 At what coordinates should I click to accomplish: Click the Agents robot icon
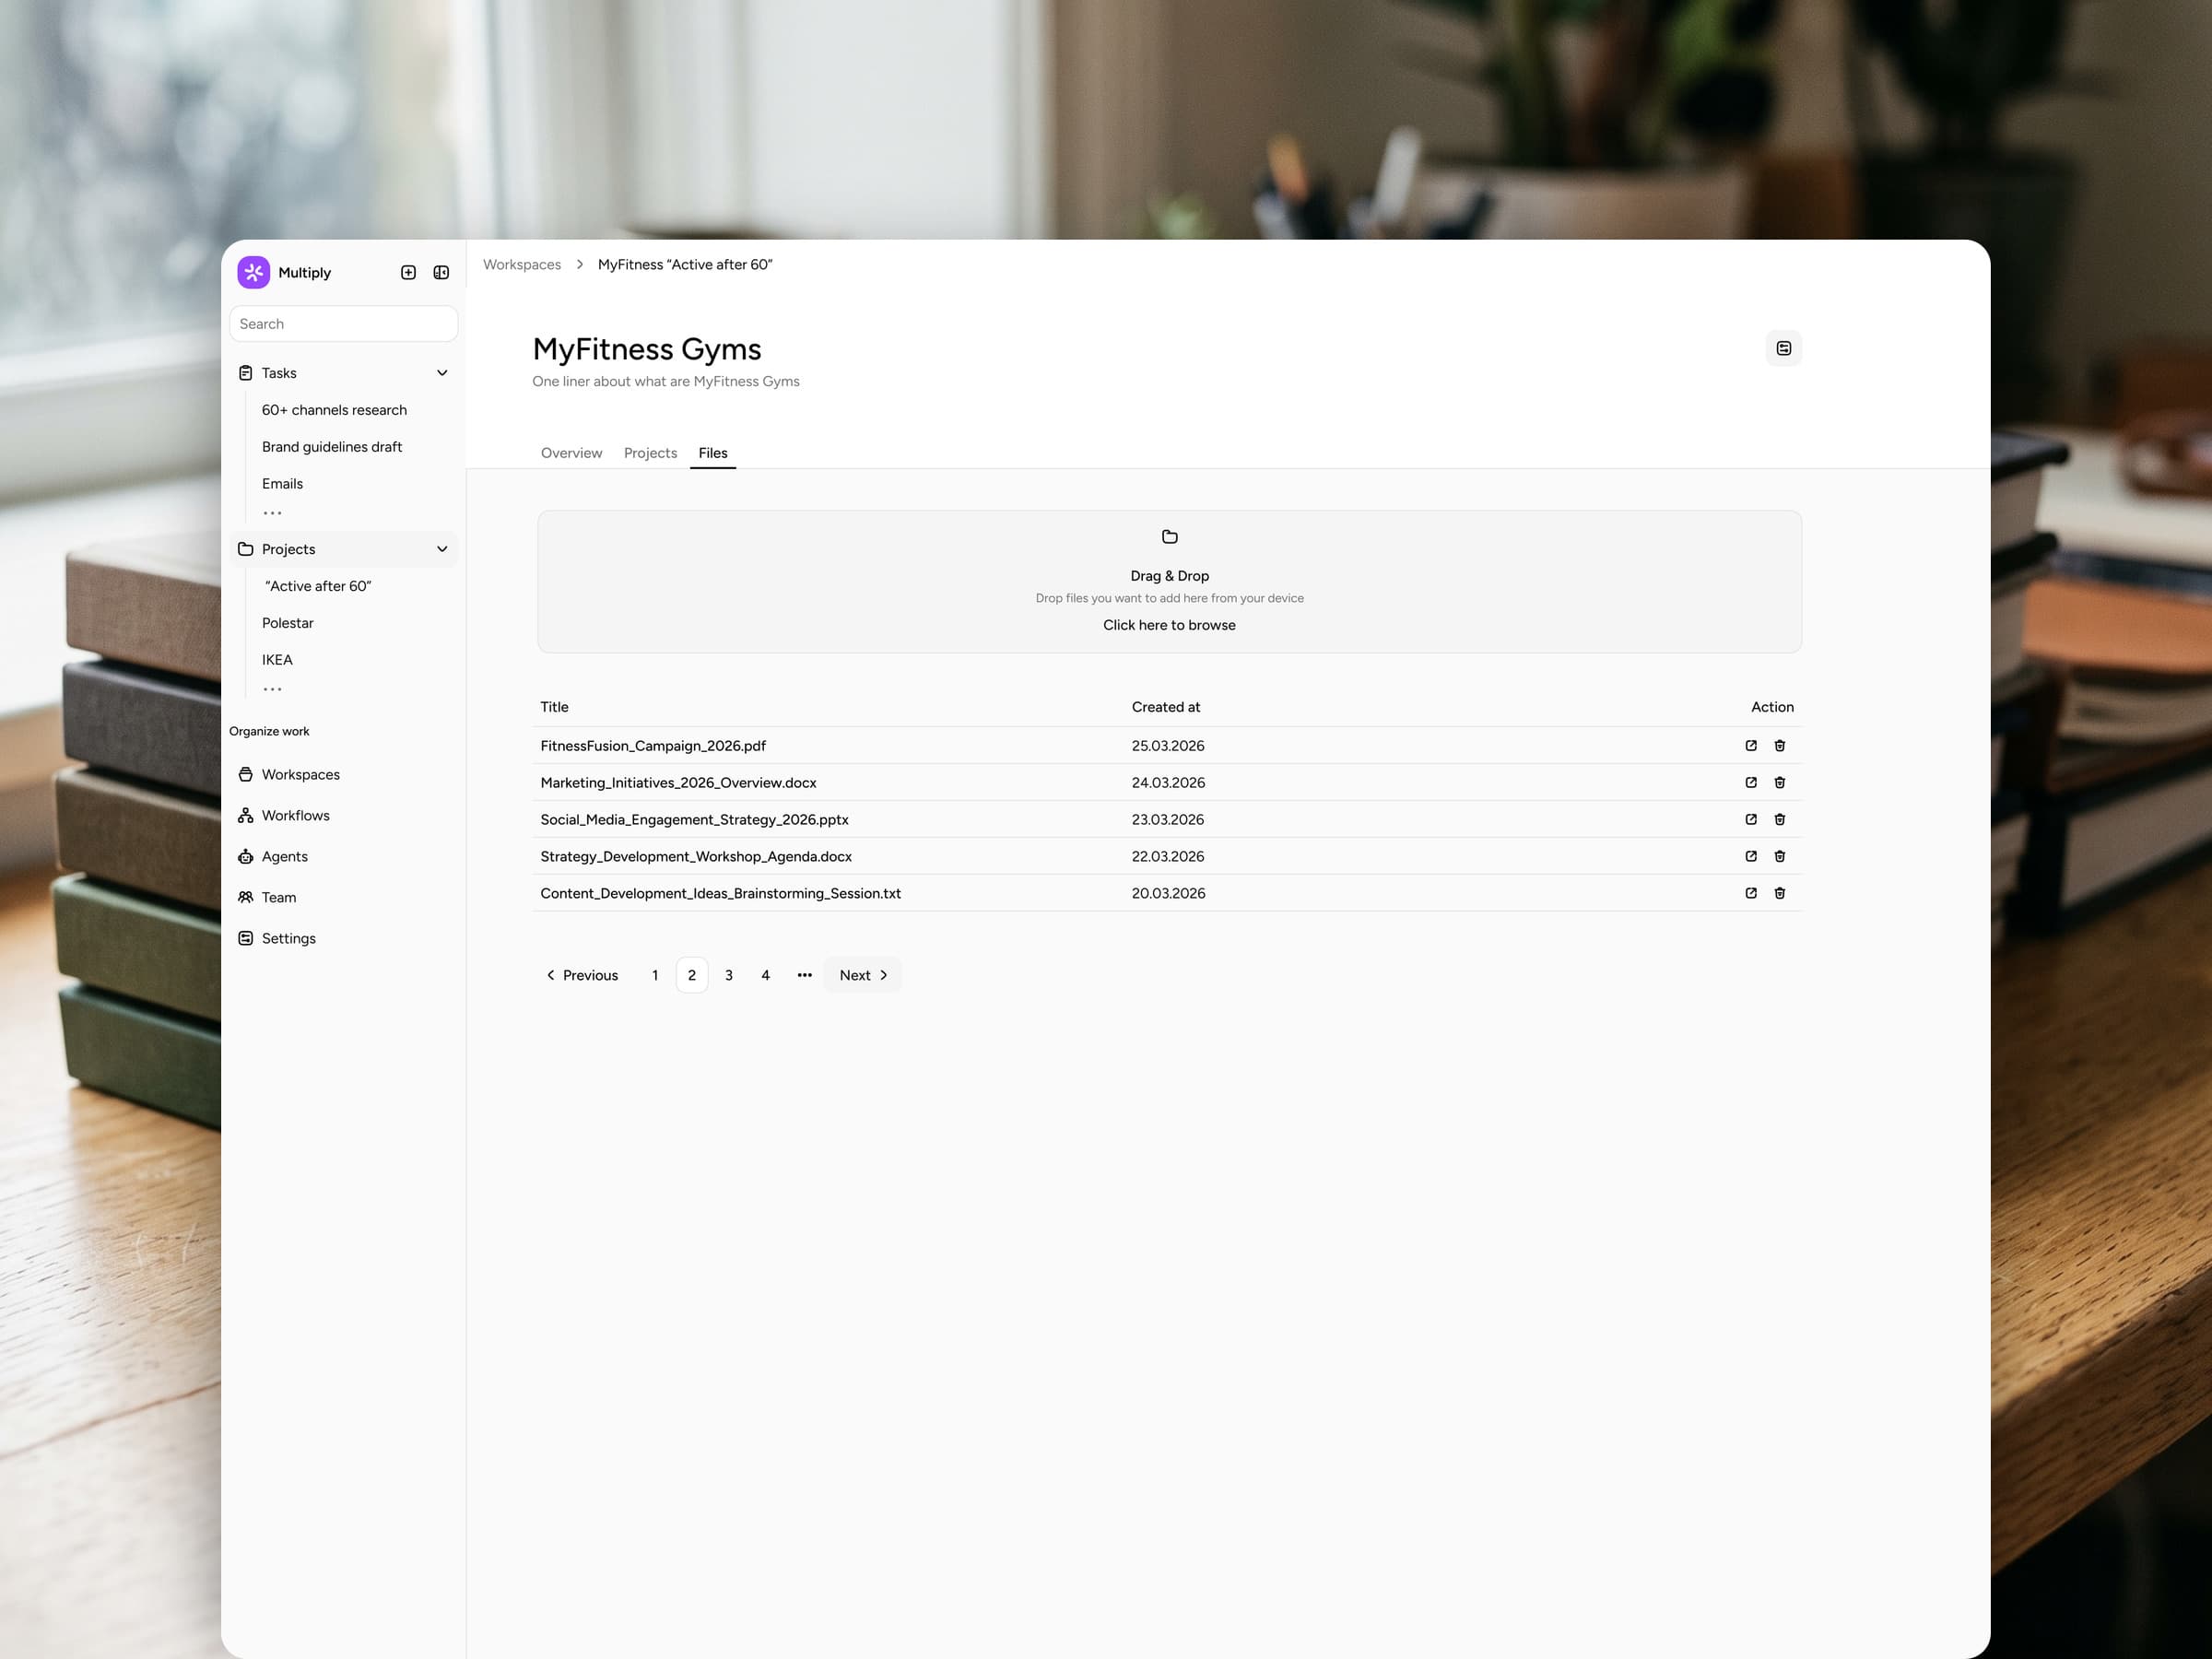tap(245, 856)
